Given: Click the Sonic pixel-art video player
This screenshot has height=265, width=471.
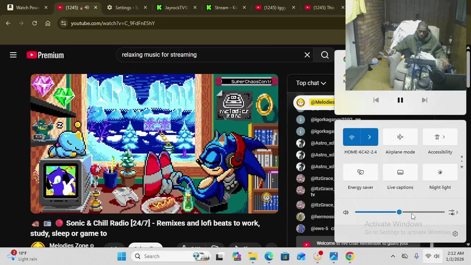Looking at the screenshot, I should (x=154, y=144).
